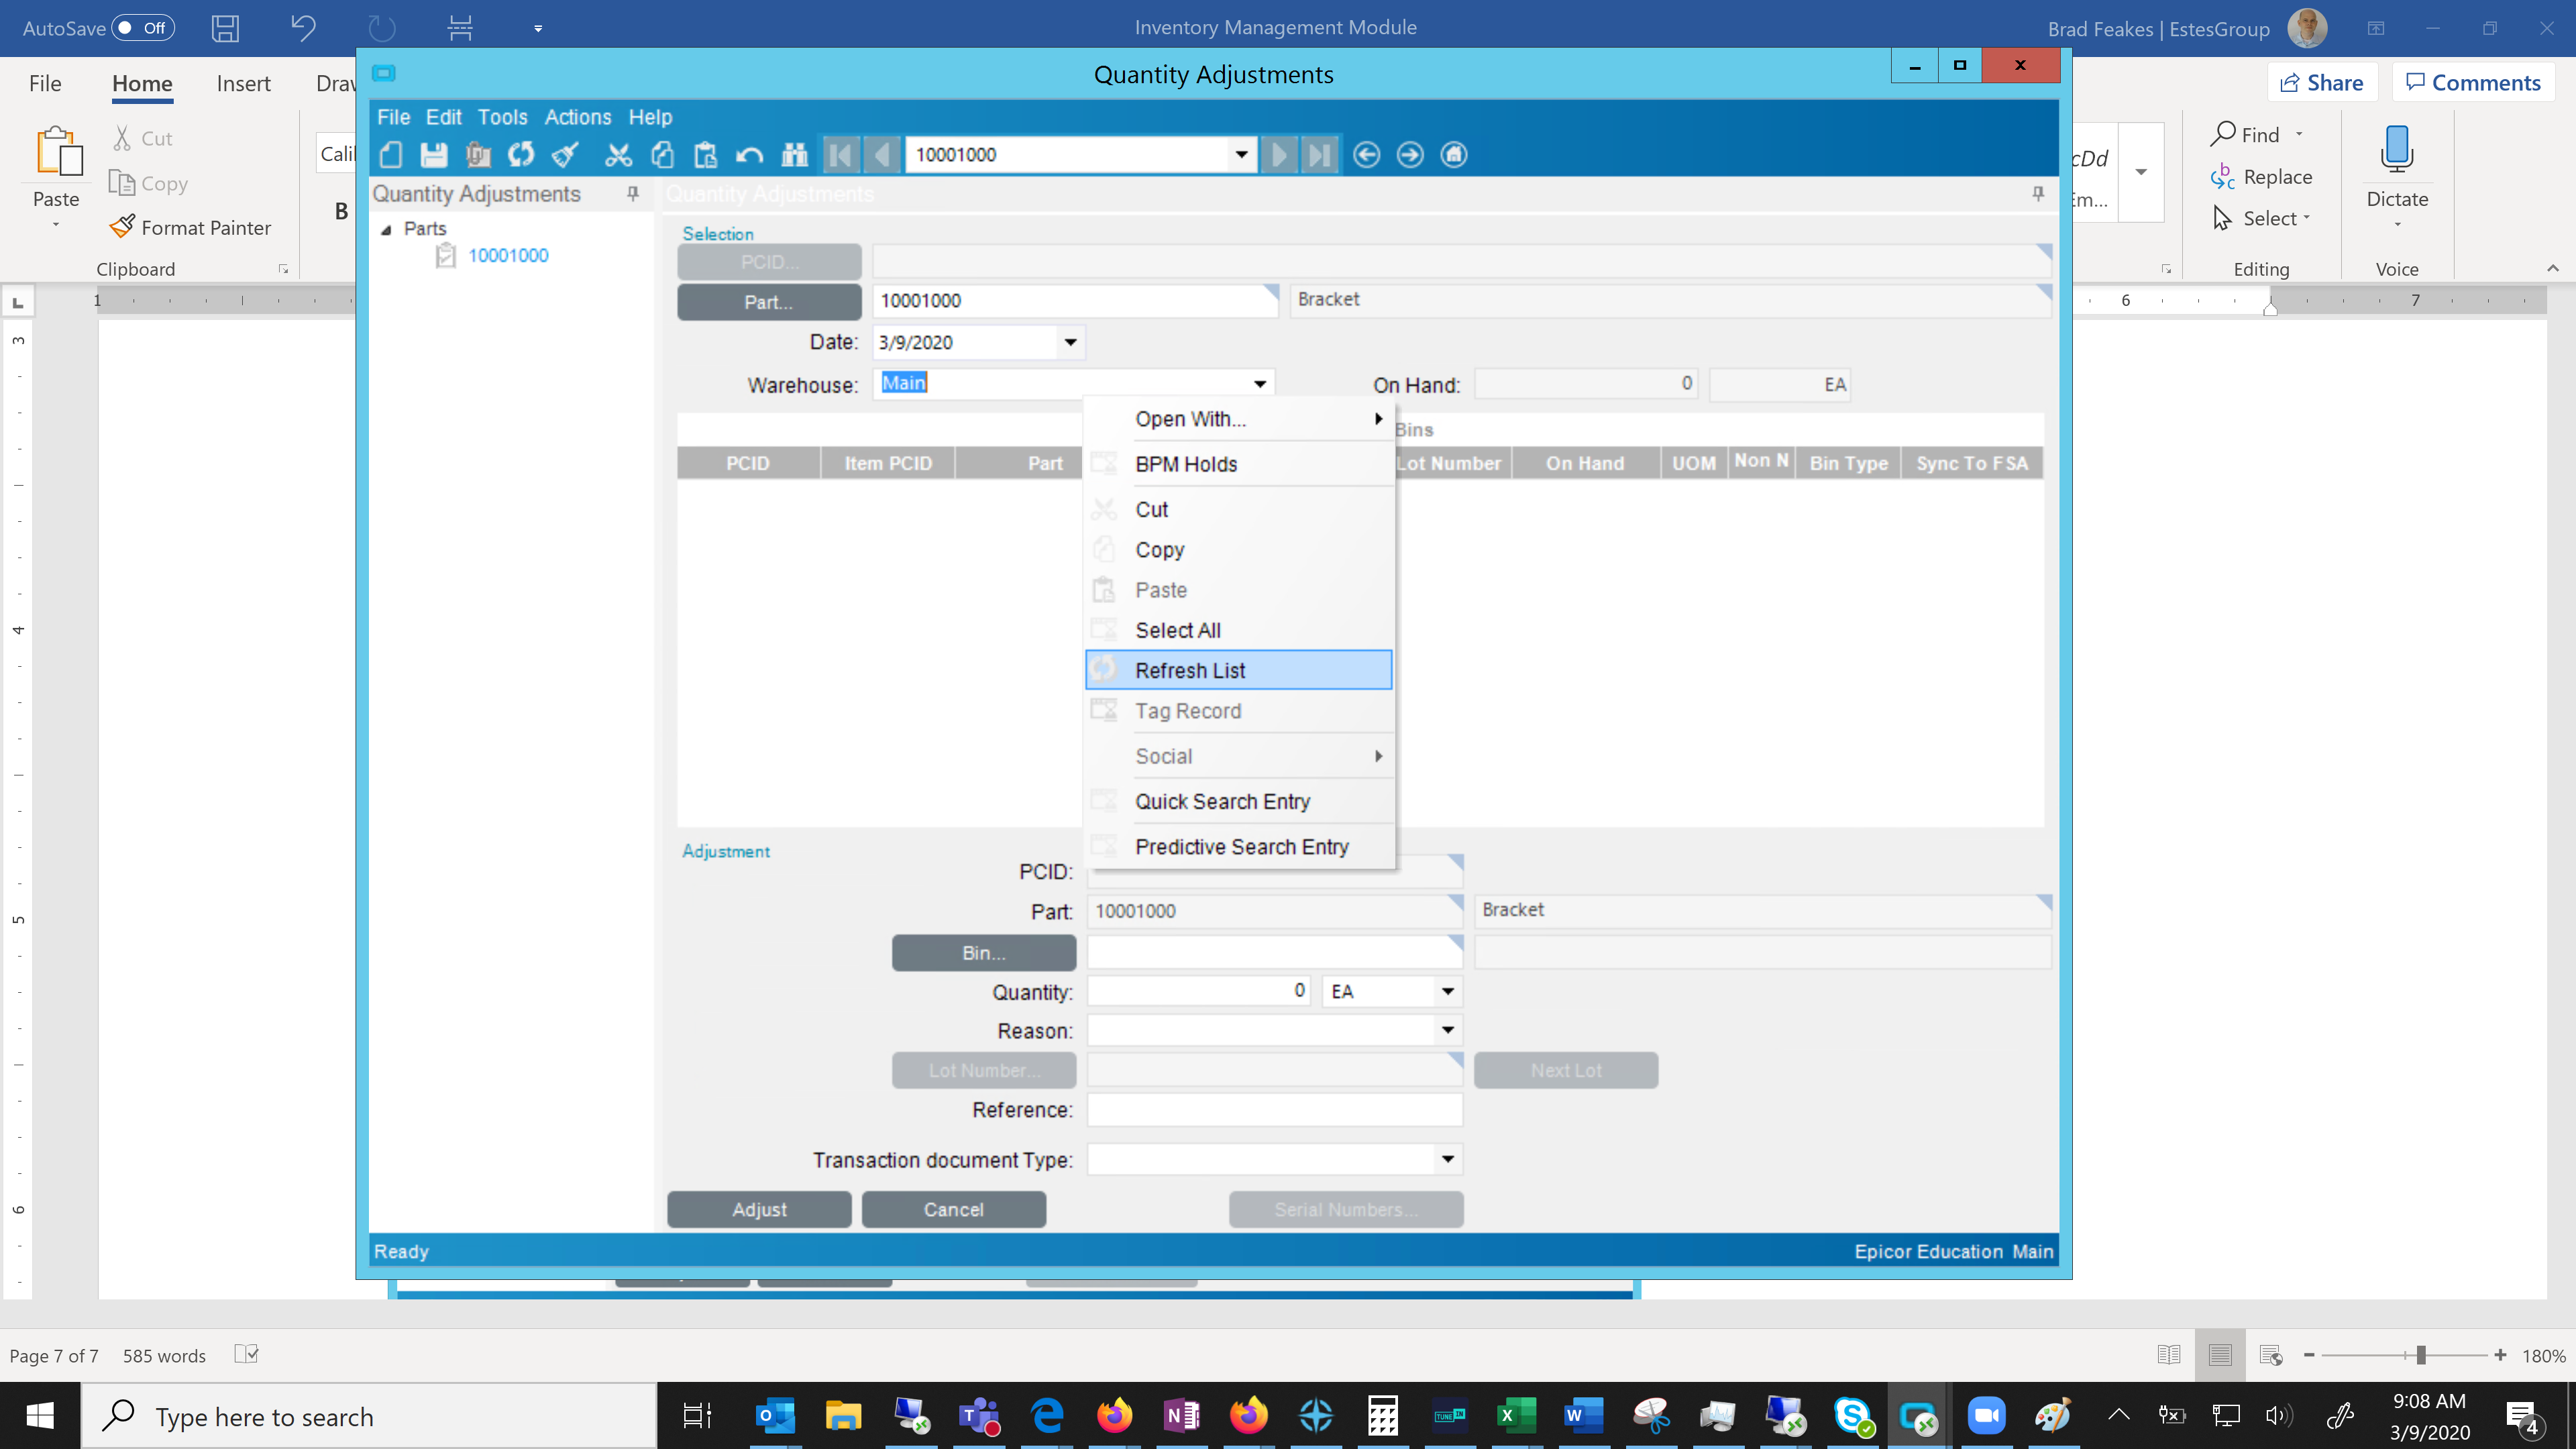Open the Warehouse dropdown arrow

[x=1260, y=384]
